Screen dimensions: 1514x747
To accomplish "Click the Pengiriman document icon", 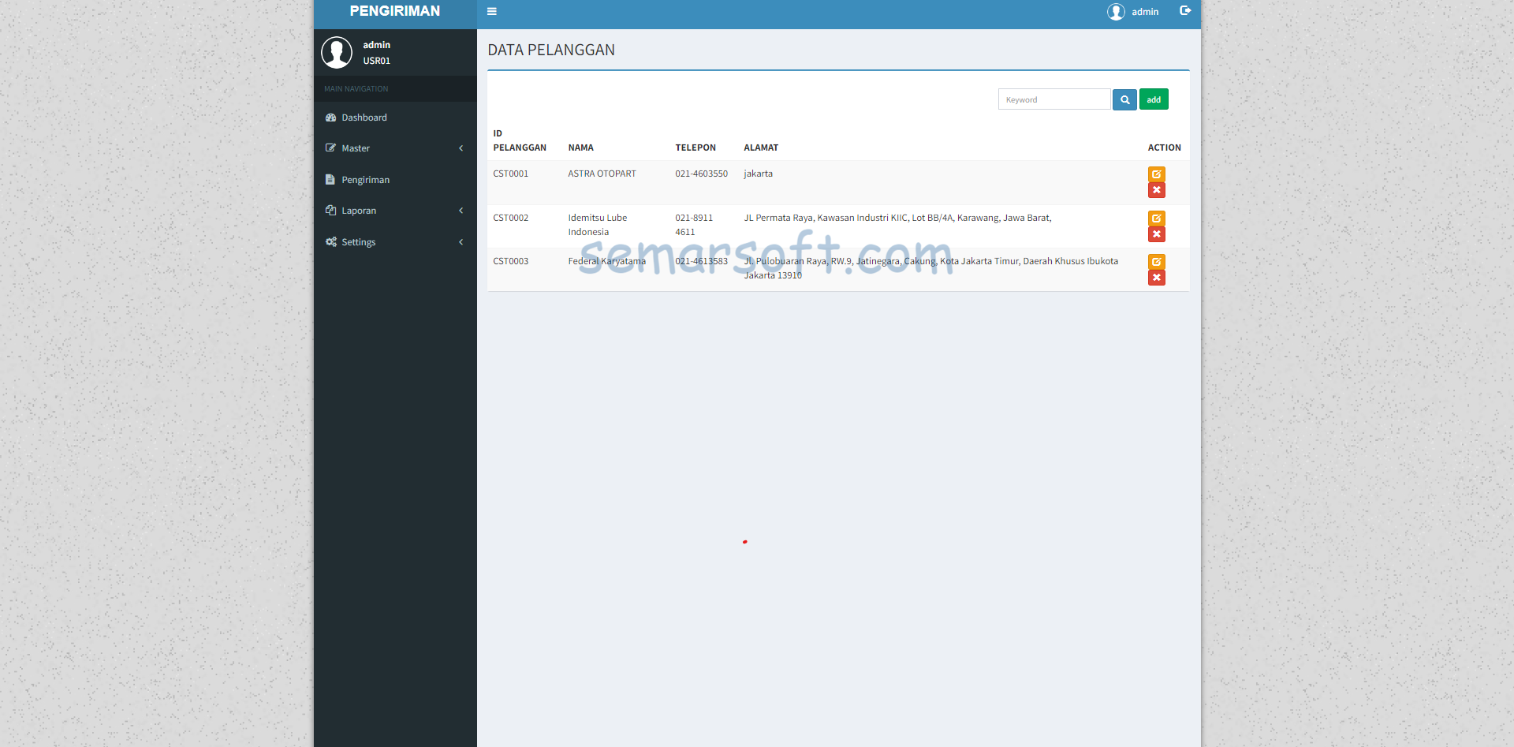I will pos(330,179).
